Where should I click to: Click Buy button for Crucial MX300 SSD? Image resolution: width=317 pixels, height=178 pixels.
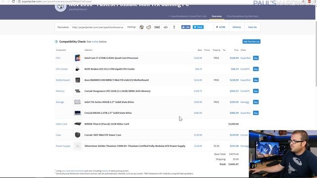[x=256, y=113]
